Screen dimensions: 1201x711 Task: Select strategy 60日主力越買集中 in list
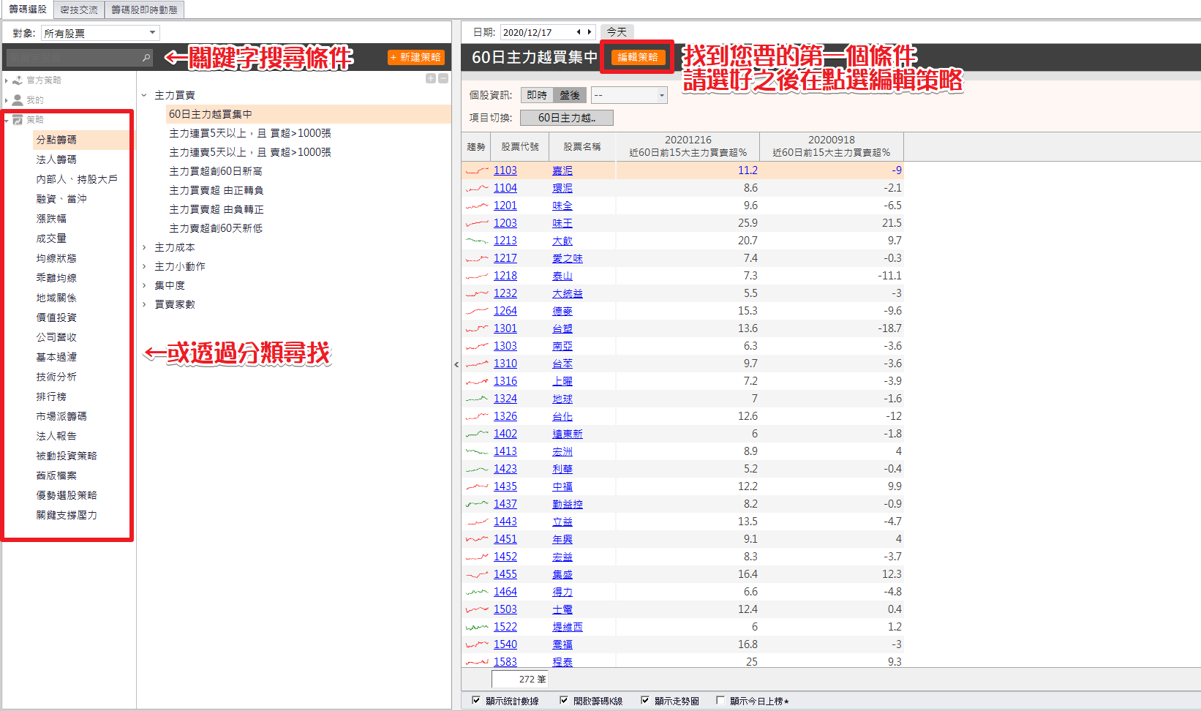(211, 114)
